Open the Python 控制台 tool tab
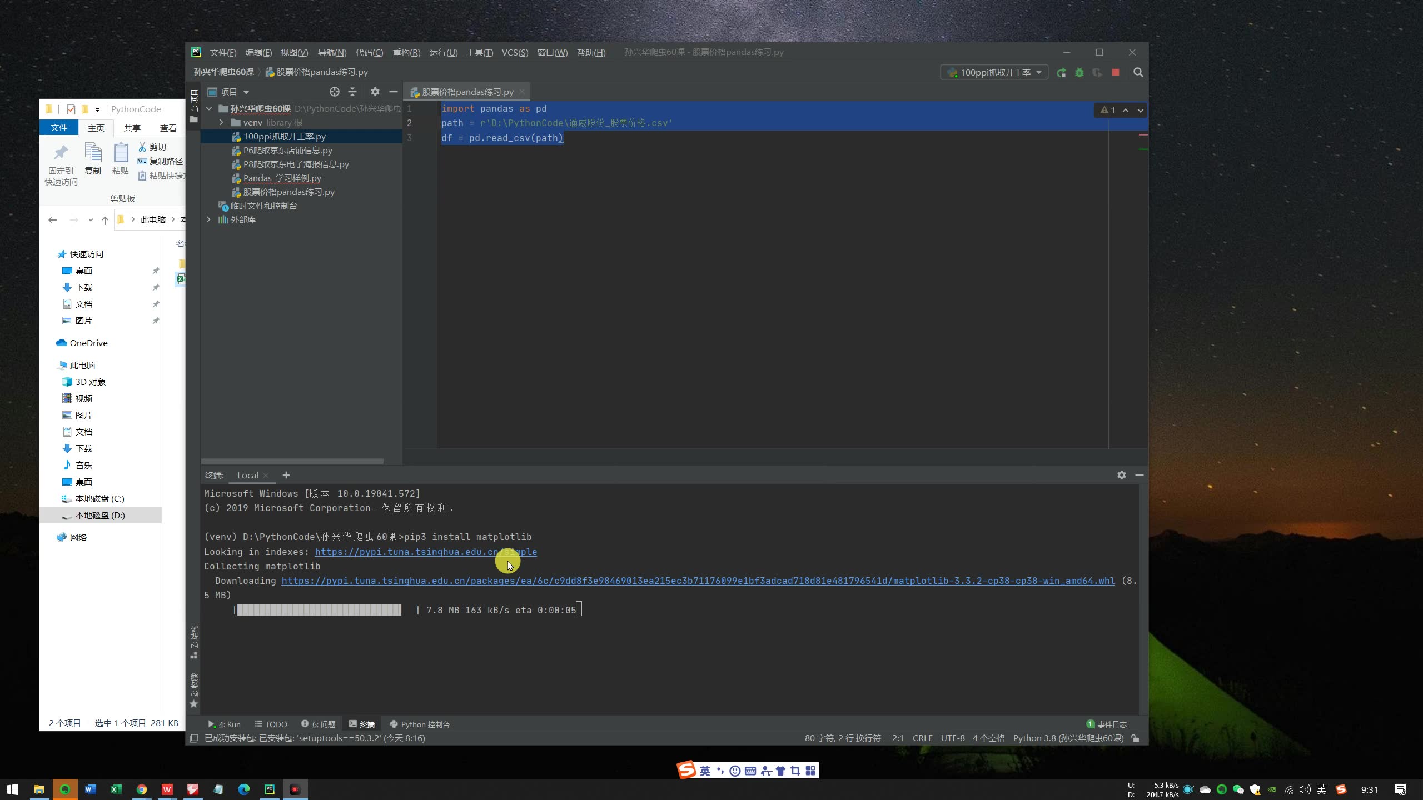This screenshot has height=800, width=1423. 420,724
